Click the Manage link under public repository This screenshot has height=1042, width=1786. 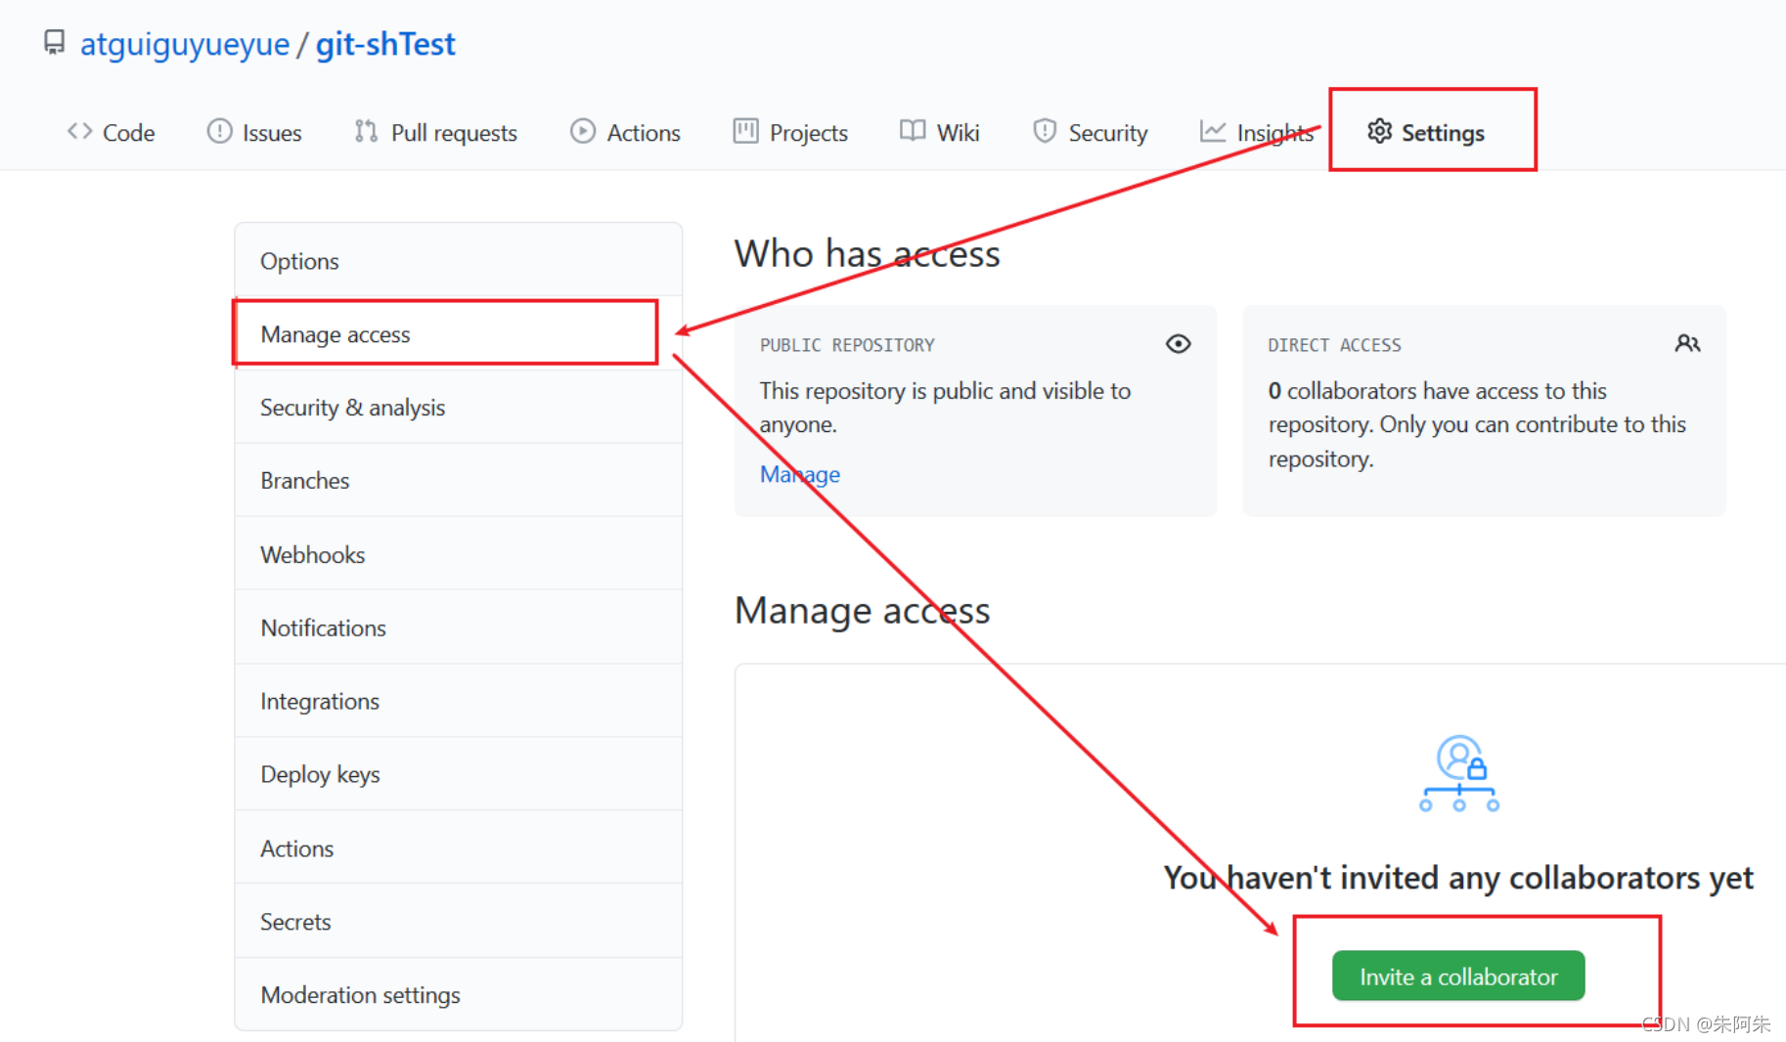click(x=800, y=474)
